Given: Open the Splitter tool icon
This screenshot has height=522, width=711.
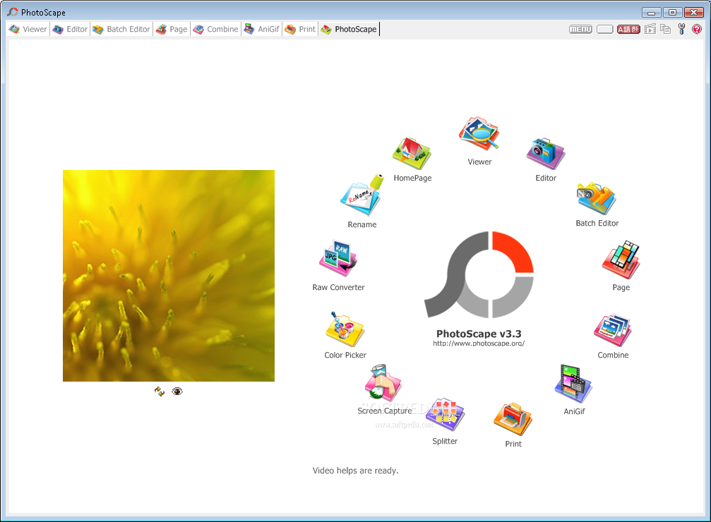Looking at the screenshot, I should [445, 415].
